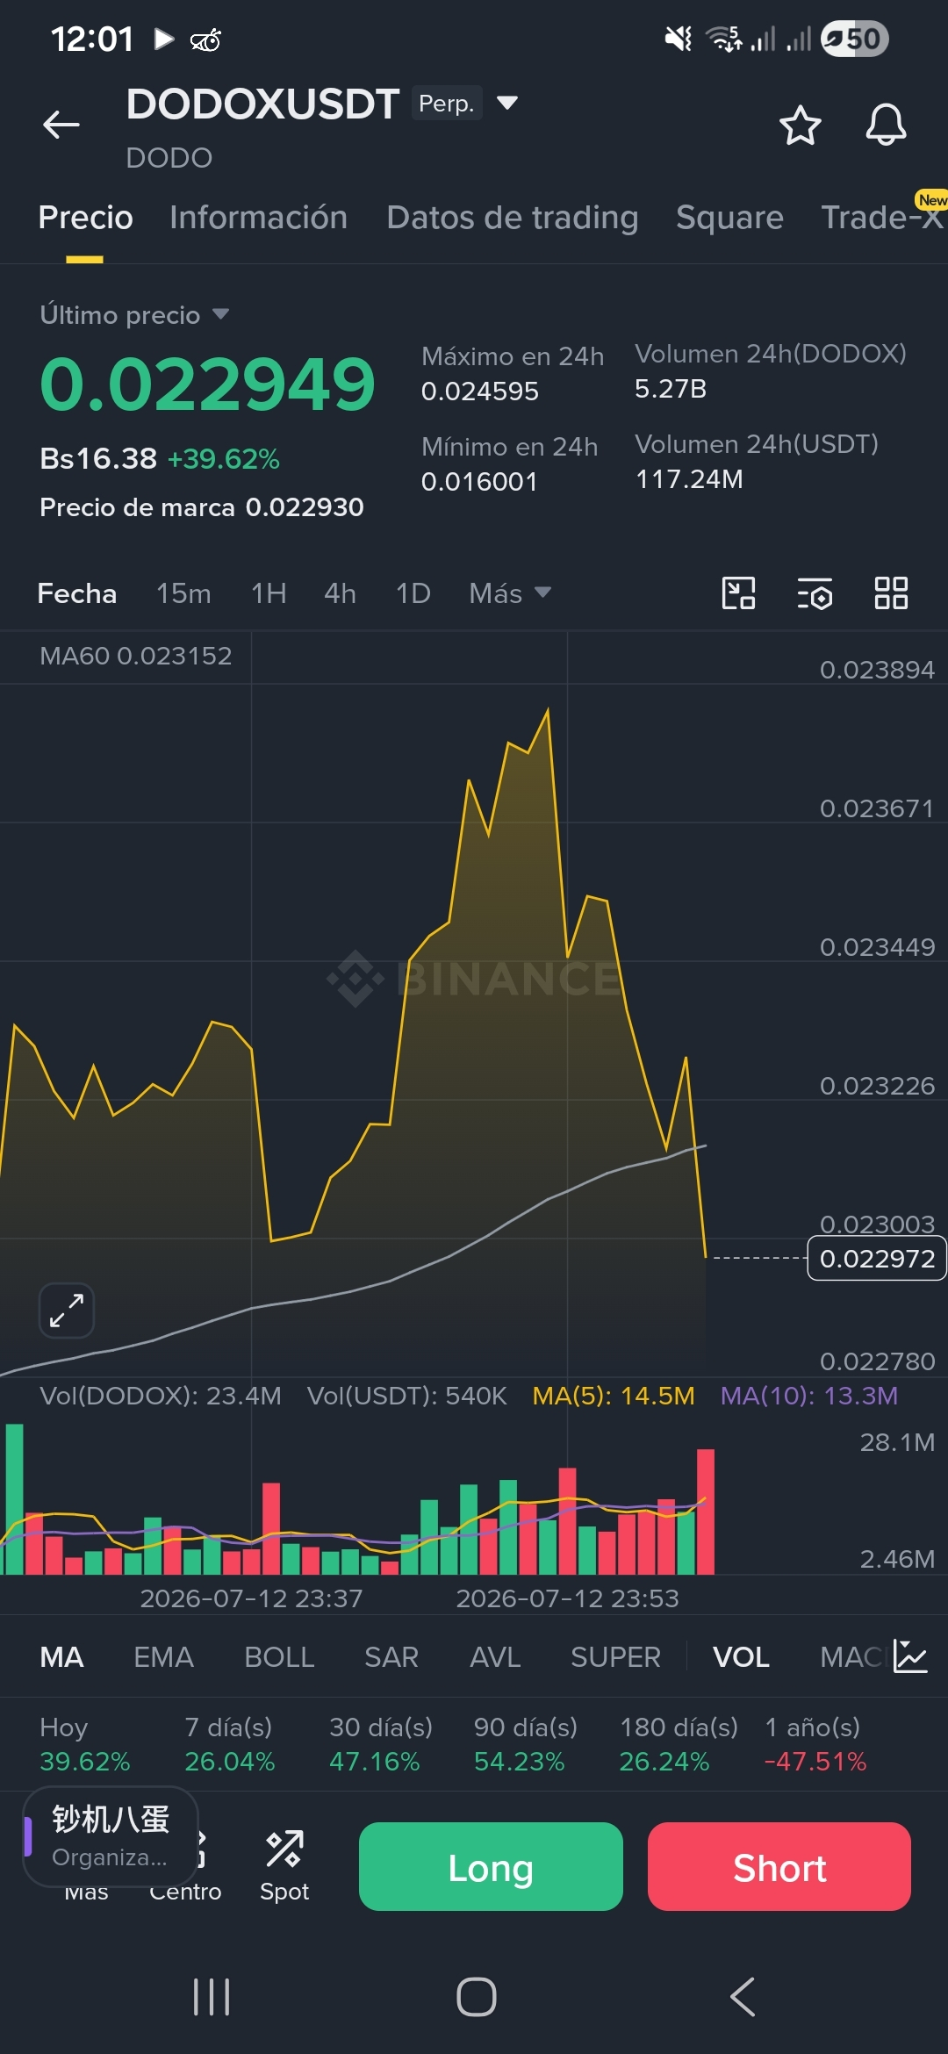This screenshot has width=948, height=2054.
Task: Toggle the EMA indicator
Action: [163, 1656]
